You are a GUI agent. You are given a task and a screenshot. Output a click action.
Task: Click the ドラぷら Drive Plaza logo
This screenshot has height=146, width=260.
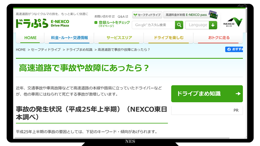point(42,24)
